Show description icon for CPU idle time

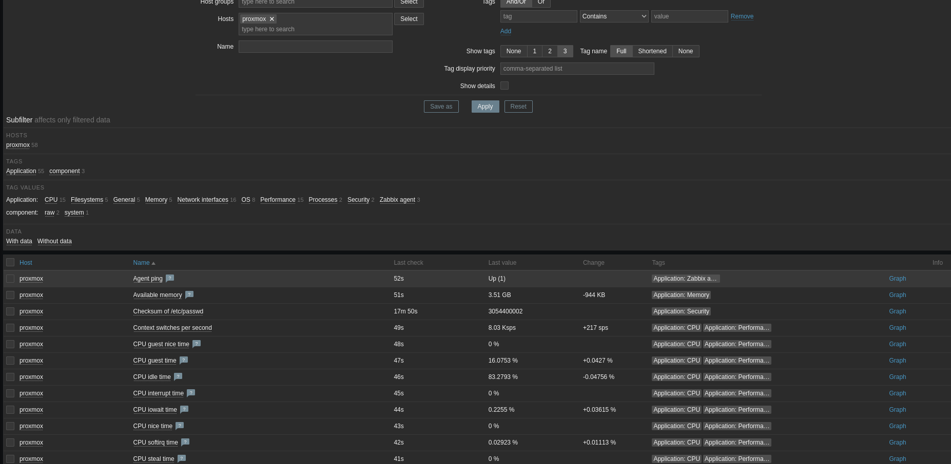click(x=178, y=376)
